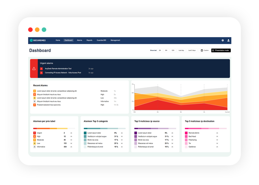Click purple swatch for Lorem ipsum dolor source
This screenshot has height=185, width=259.
(x=136, y=133)
